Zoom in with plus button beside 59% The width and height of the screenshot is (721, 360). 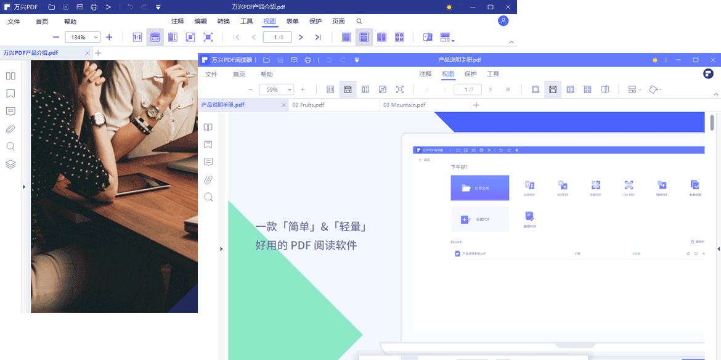(x=303, y=89)
